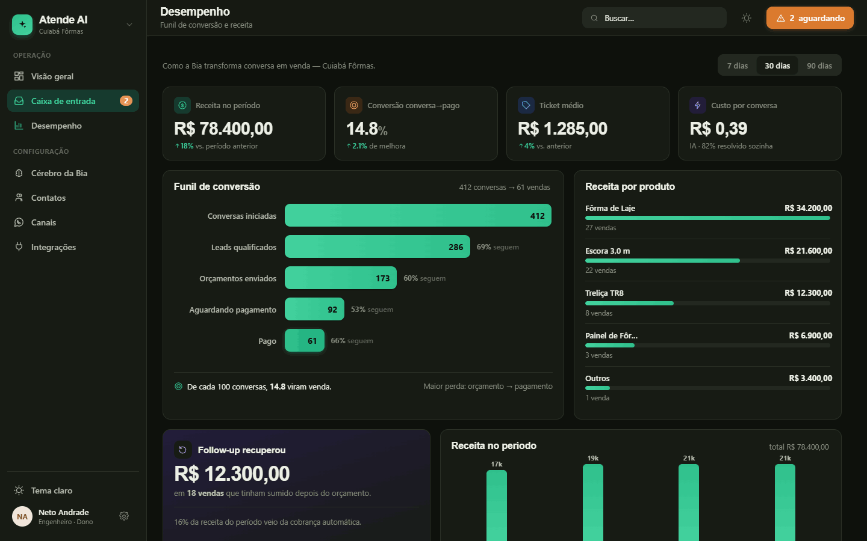This screenshot has width=867, height=541.
Task: Click the Visão geral grid icon
Action: 19,76
